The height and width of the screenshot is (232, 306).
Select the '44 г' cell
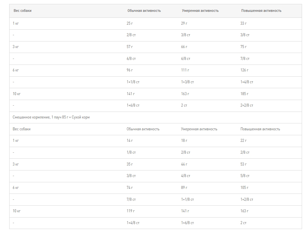click(x=184, y=164)
